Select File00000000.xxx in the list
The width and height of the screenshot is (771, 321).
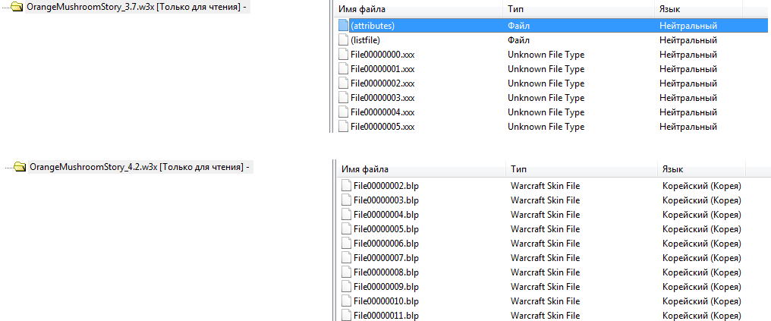[x=382, y=55]
